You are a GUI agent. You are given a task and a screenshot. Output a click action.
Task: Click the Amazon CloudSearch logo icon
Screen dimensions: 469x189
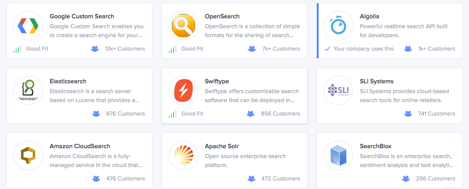pyautogui.click(x=28, y=155)
